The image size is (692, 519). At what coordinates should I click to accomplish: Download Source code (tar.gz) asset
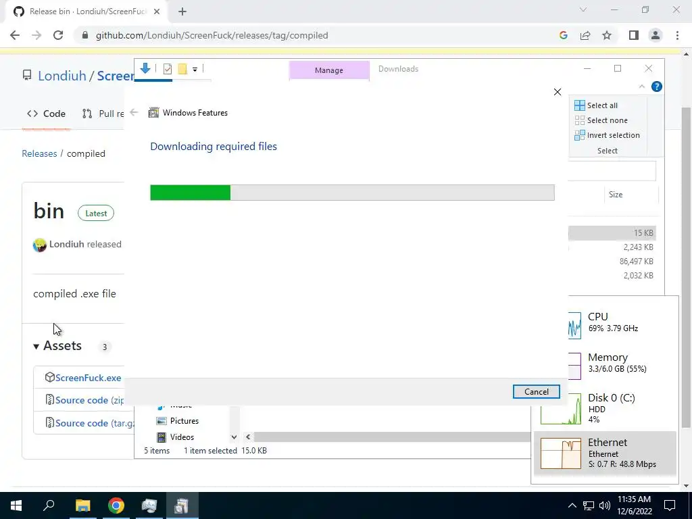(95, 423)
